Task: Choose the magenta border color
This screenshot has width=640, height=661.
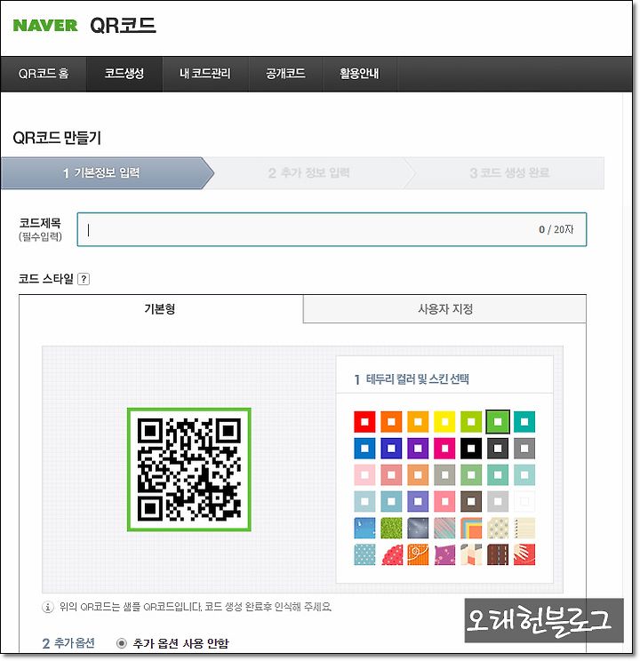Action: coord(444,448)
